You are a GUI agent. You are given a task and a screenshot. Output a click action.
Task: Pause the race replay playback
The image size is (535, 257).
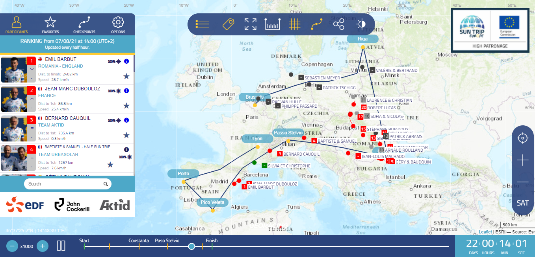tap(61, 246)
